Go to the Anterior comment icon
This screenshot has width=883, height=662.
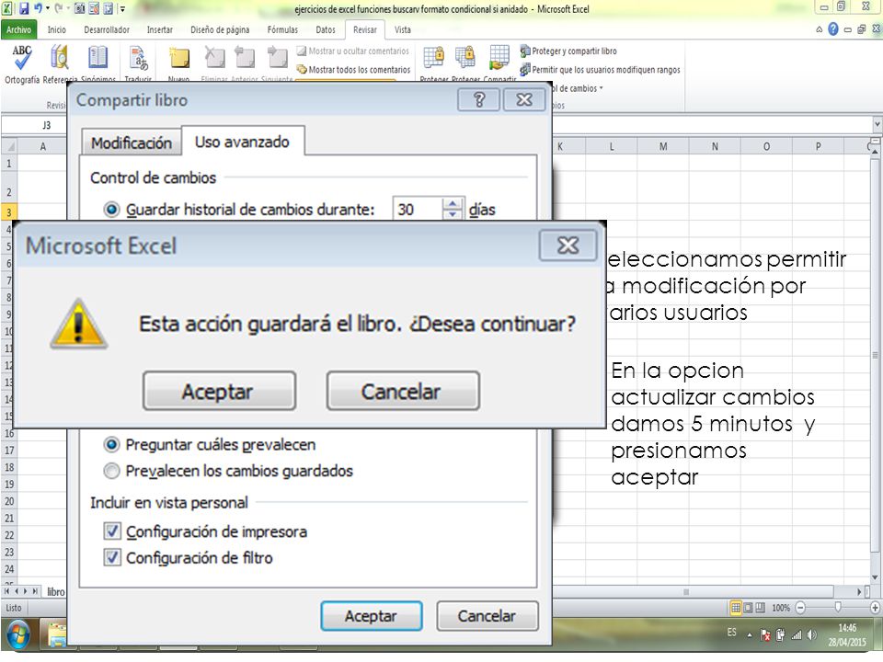pyautogui.click(x=245, y=58)
